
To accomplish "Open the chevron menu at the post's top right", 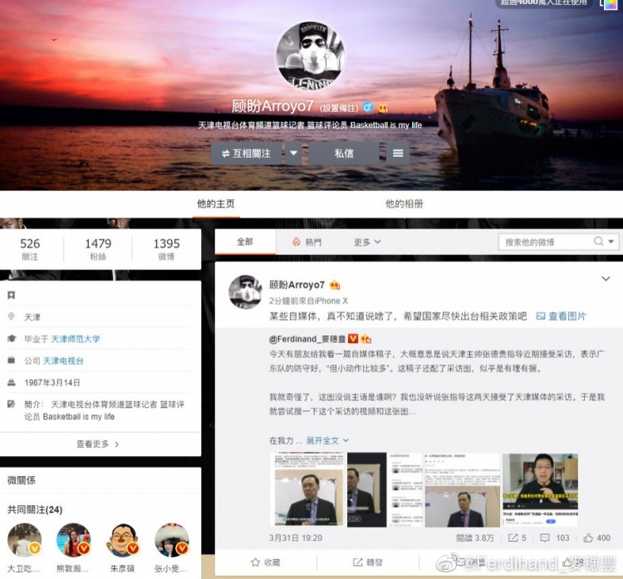I will [x=606, y=278].
